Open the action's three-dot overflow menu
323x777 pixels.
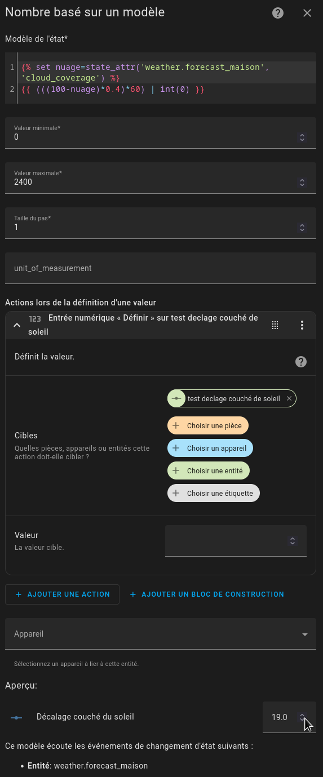(x=302, y=325)
